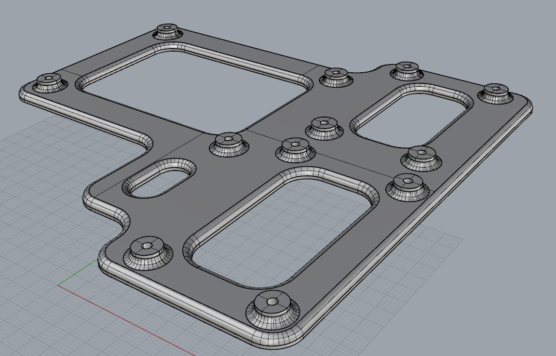
Task: Select the red X-axis line on the grid
Action: point(126,319)
